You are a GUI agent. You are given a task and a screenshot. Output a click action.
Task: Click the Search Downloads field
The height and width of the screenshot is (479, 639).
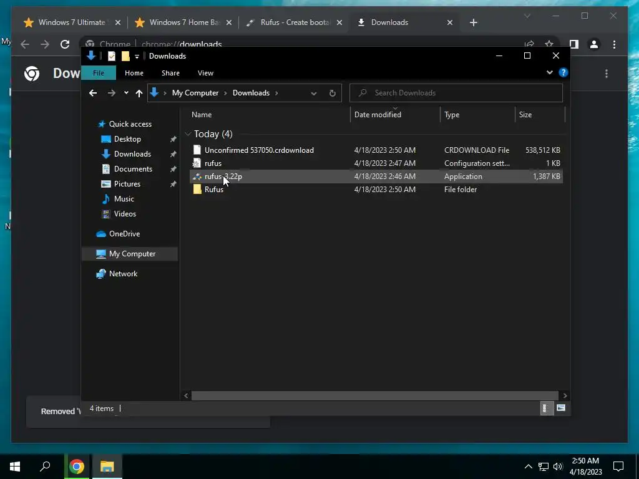(x=456, y=93)
